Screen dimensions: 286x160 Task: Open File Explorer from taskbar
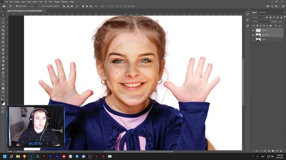[x=18, y=156]
